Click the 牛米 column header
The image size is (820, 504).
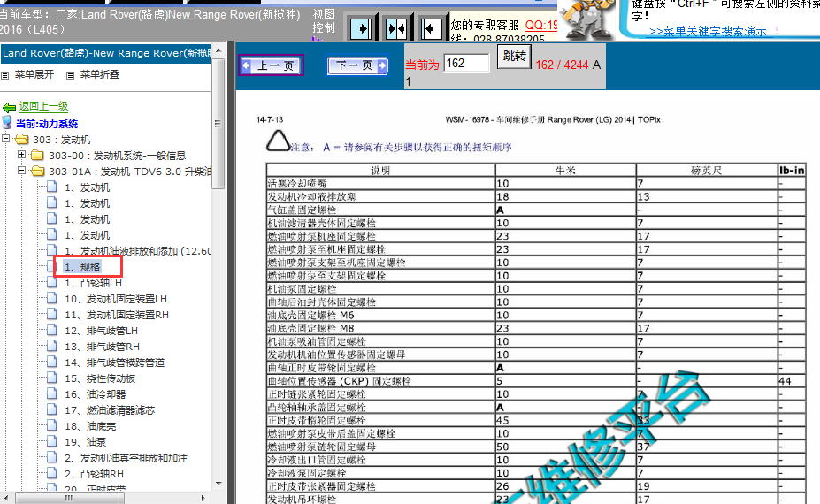tap(566, 171)
